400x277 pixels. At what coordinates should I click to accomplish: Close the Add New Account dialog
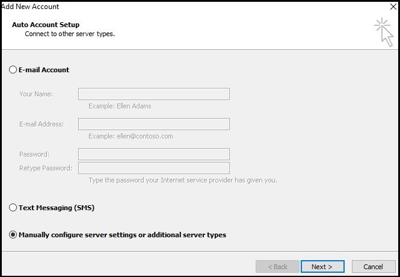(x=393, y=7)
